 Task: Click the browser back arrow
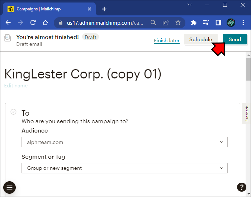coord(8,23)
